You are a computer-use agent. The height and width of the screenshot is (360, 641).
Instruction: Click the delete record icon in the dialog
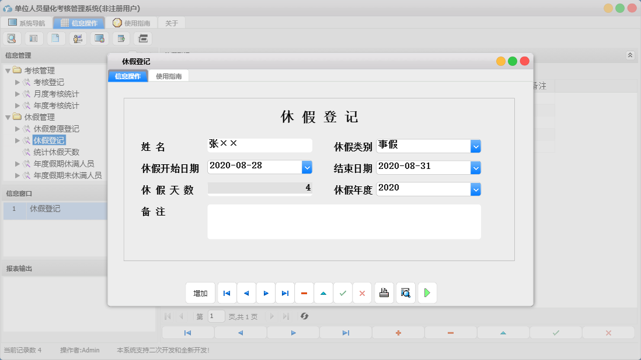tap(304, 293)
